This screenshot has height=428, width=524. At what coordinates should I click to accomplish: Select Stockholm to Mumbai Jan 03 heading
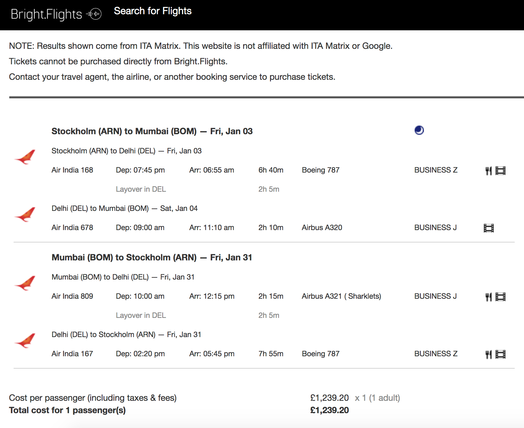pos(152,131)
